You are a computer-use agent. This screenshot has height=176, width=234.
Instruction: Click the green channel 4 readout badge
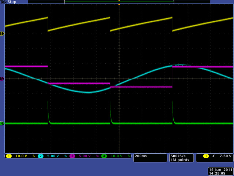104,156
